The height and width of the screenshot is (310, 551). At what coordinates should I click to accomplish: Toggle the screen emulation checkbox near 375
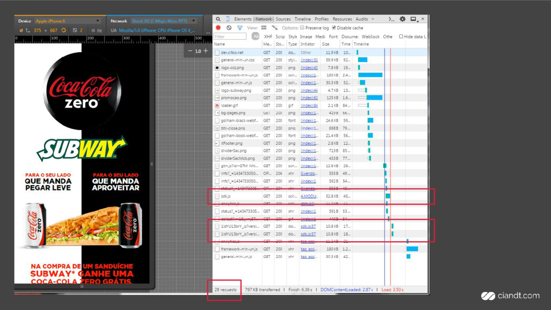(x=22, y=31)
